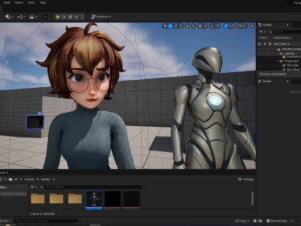Navigate to Content in breadcrumb path
Image resolution: width=301 pixels, height=226 pixels.
coord(29,180)
